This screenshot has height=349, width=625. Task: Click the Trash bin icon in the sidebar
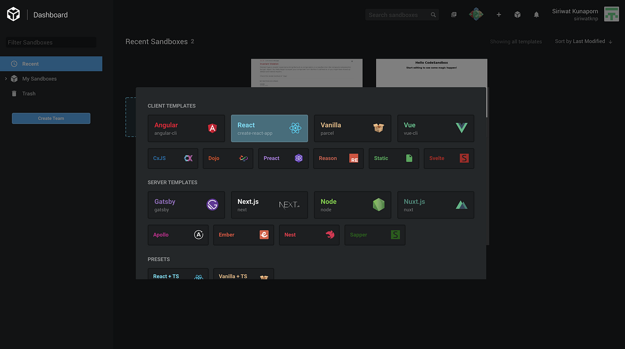point(14,94)
